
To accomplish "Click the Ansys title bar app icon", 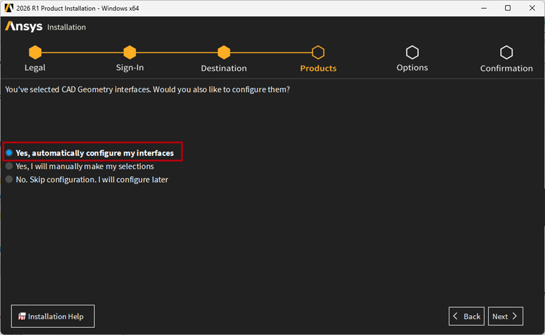I will click(x=8, y=8).
